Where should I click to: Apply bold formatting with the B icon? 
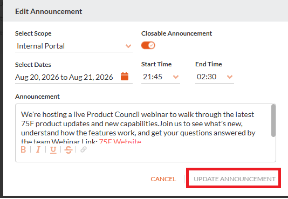[x=23, y=149]
